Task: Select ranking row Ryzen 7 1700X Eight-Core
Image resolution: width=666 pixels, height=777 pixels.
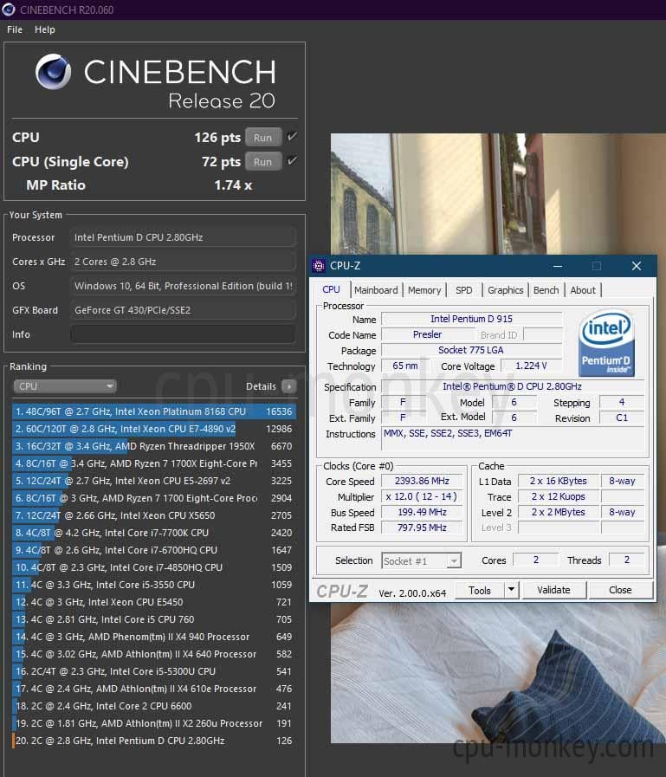Action: click(154, 463)
